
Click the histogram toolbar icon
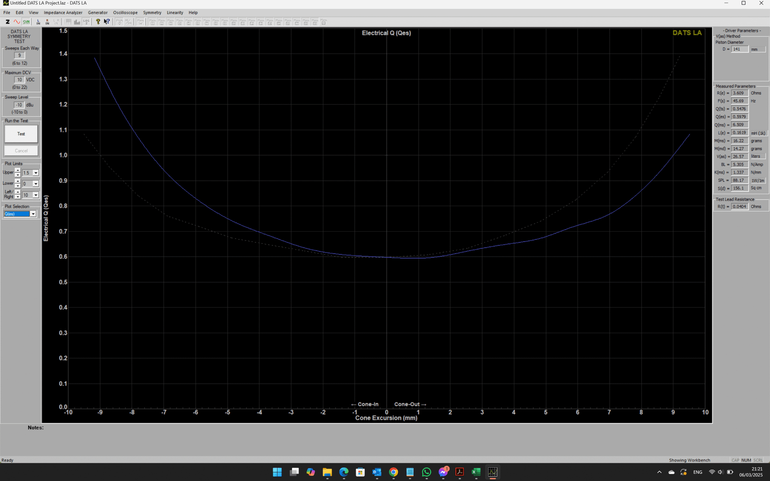click(x=77, y=22)
